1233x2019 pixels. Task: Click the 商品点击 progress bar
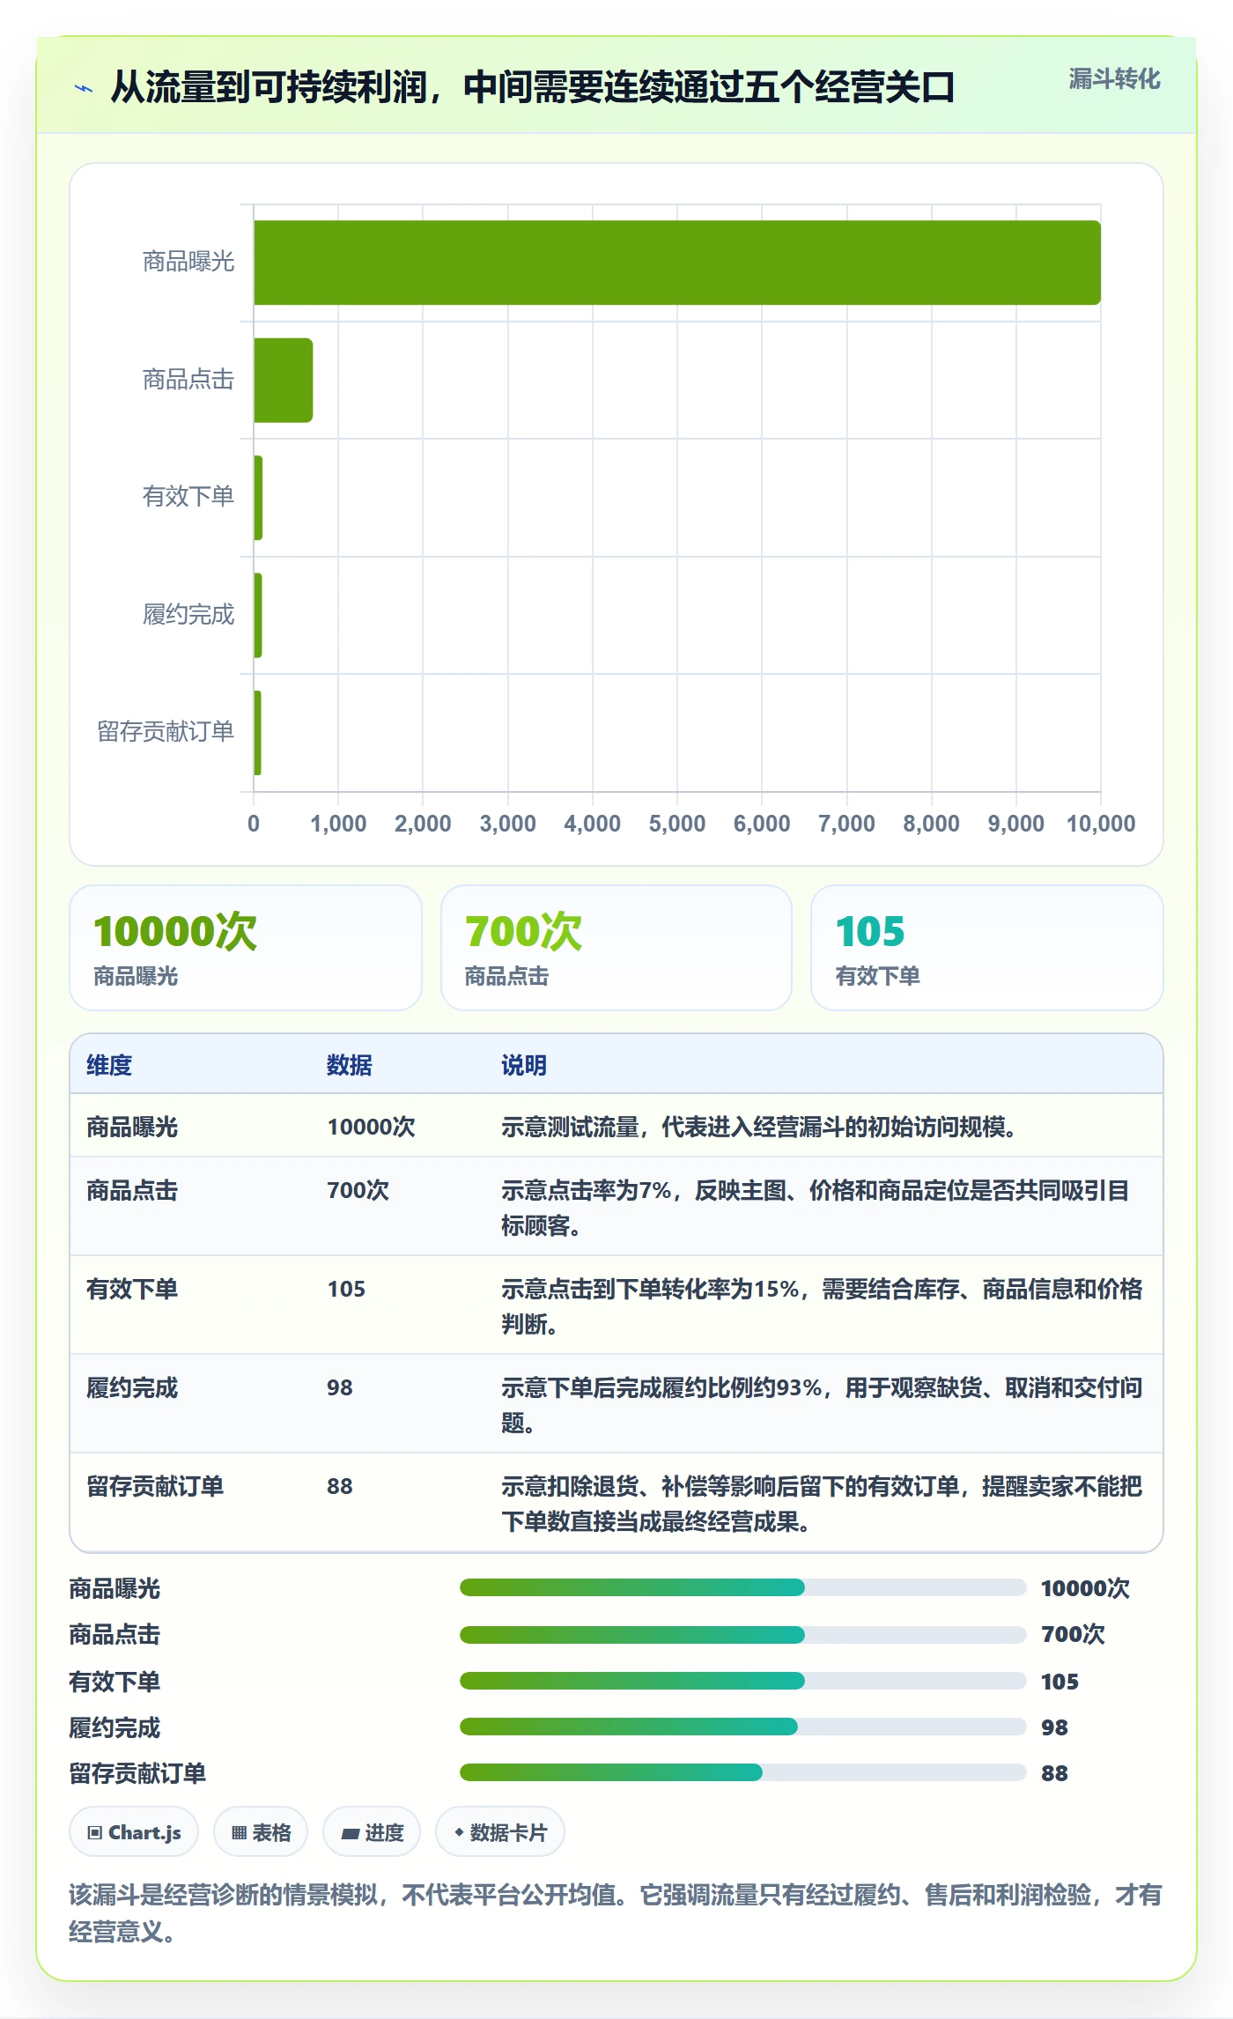(x=742, y=1634)
